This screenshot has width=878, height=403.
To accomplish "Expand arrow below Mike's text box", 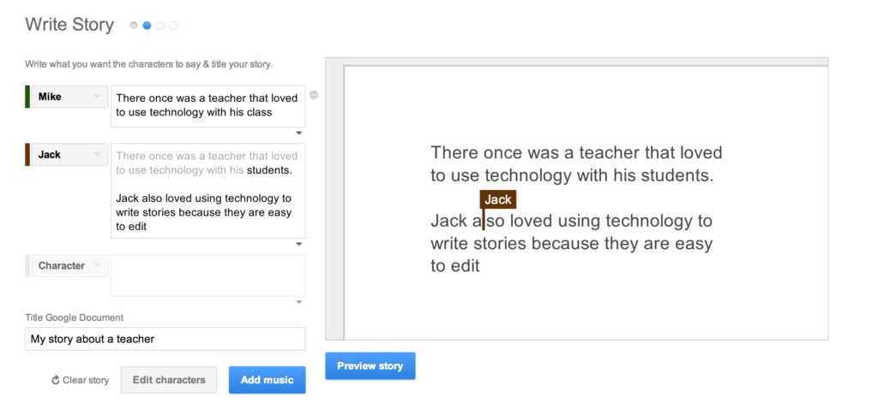I will pyautogui.click(x=299, y=133).
